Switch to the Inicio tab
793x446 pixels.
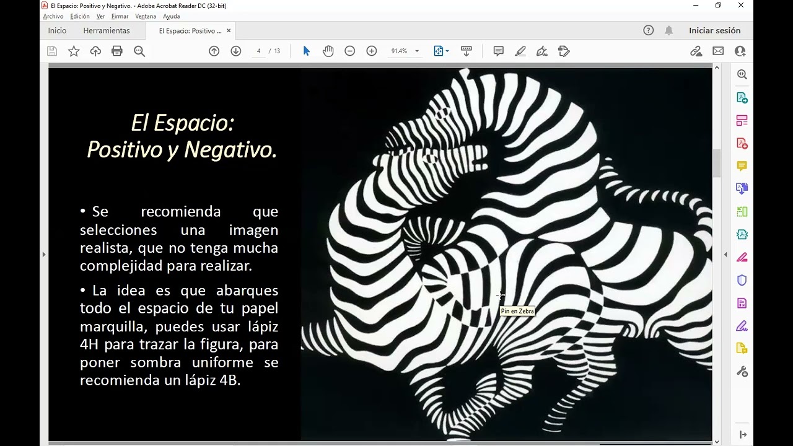pyautogui.click(x=57, y=30)
